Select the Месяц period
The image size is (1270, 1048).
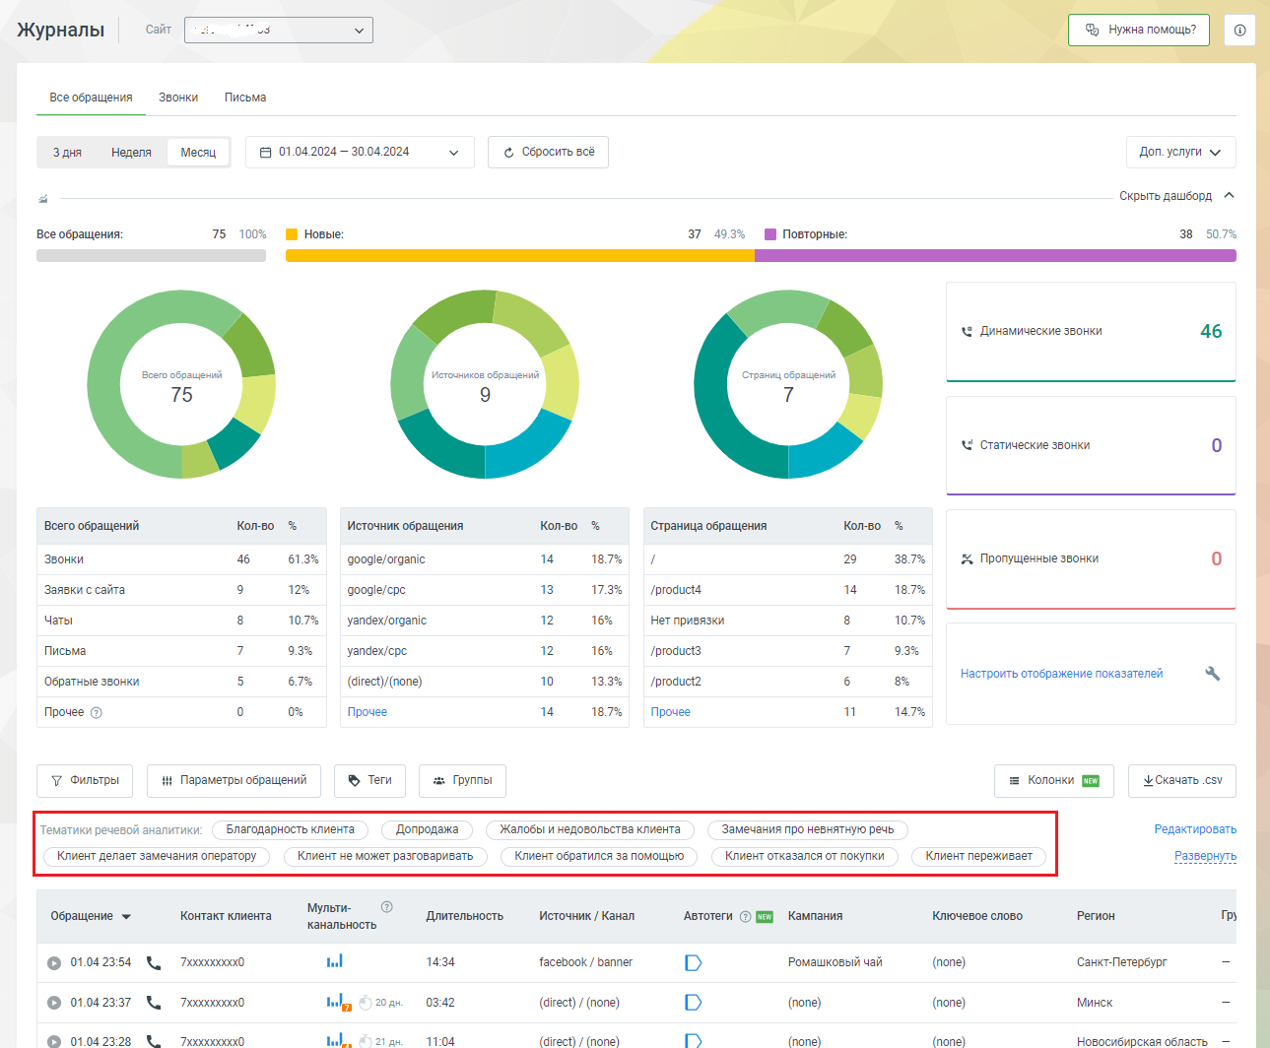pos(198,153)
